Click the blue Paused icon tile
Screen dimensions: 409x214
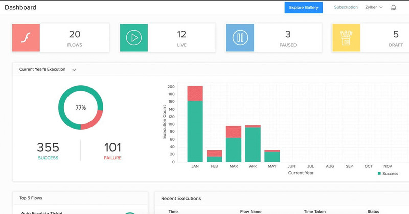pyautogui.click(x=240, y=38)
